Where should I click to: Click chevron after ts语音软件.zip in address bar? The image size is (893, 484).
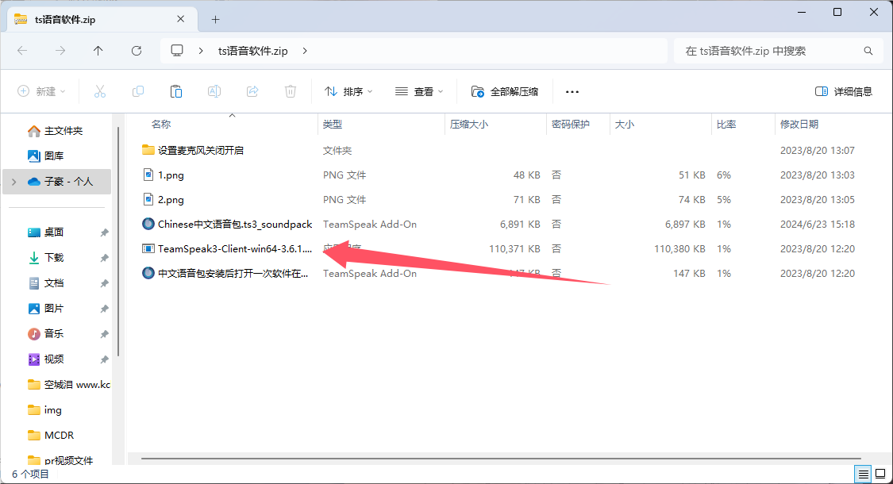click(x=305, y=51)
